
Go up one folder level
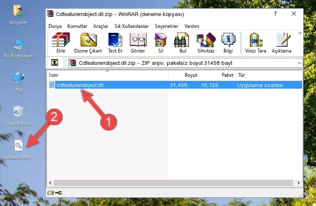pyautogui.click(x=55, y=62)
